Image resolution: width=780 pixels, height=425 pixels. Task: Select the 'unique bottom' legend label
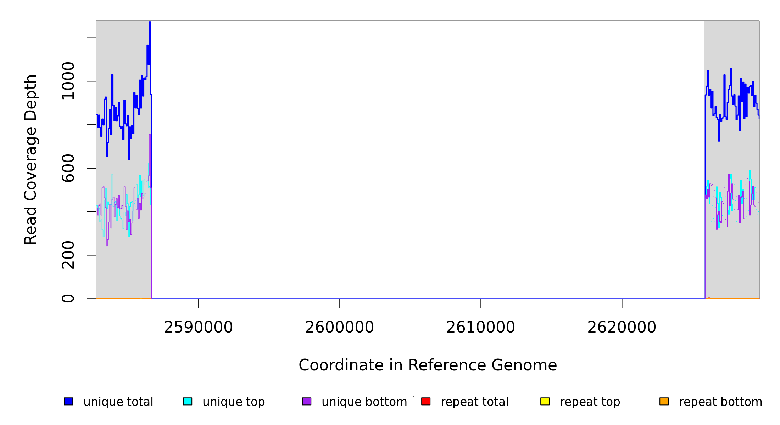click(364, 402)
